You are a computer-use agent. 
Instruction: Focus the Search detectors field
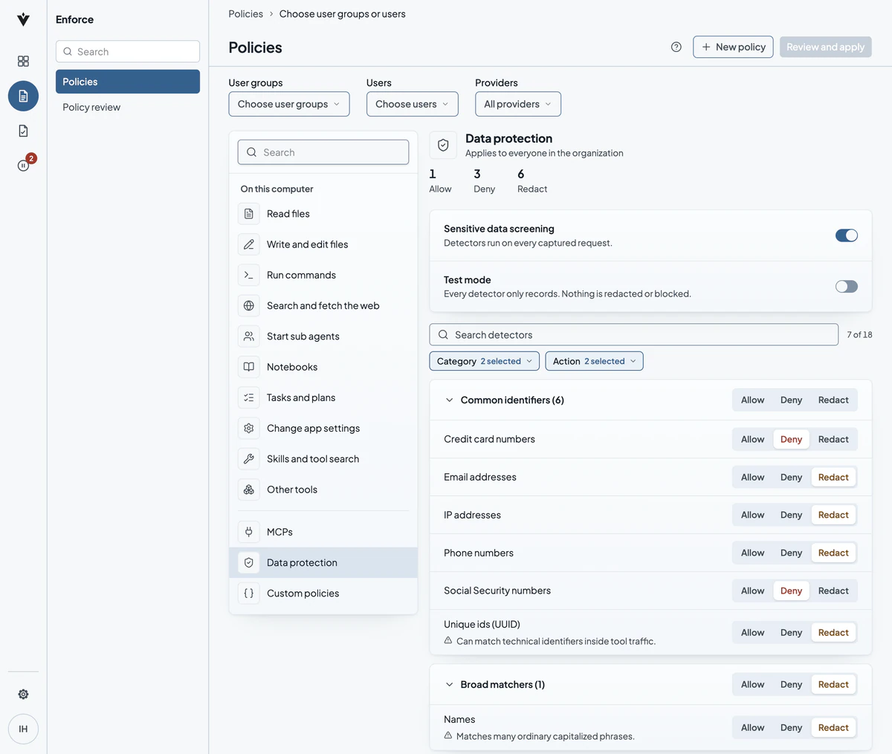pyautogui.click(x=634, y=335)
